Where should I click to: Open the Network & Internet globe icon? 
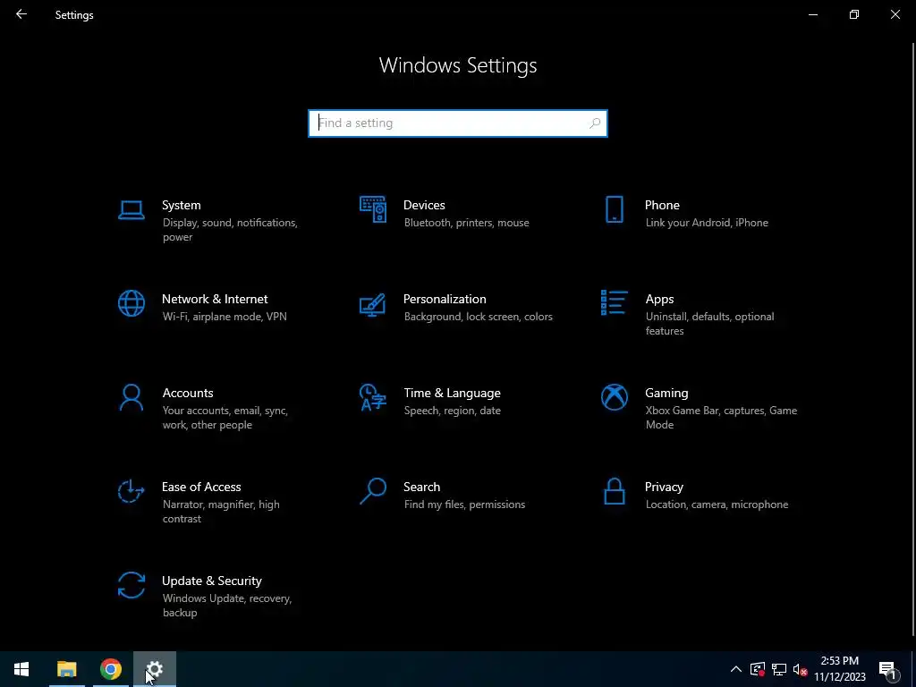coord(131,303)
